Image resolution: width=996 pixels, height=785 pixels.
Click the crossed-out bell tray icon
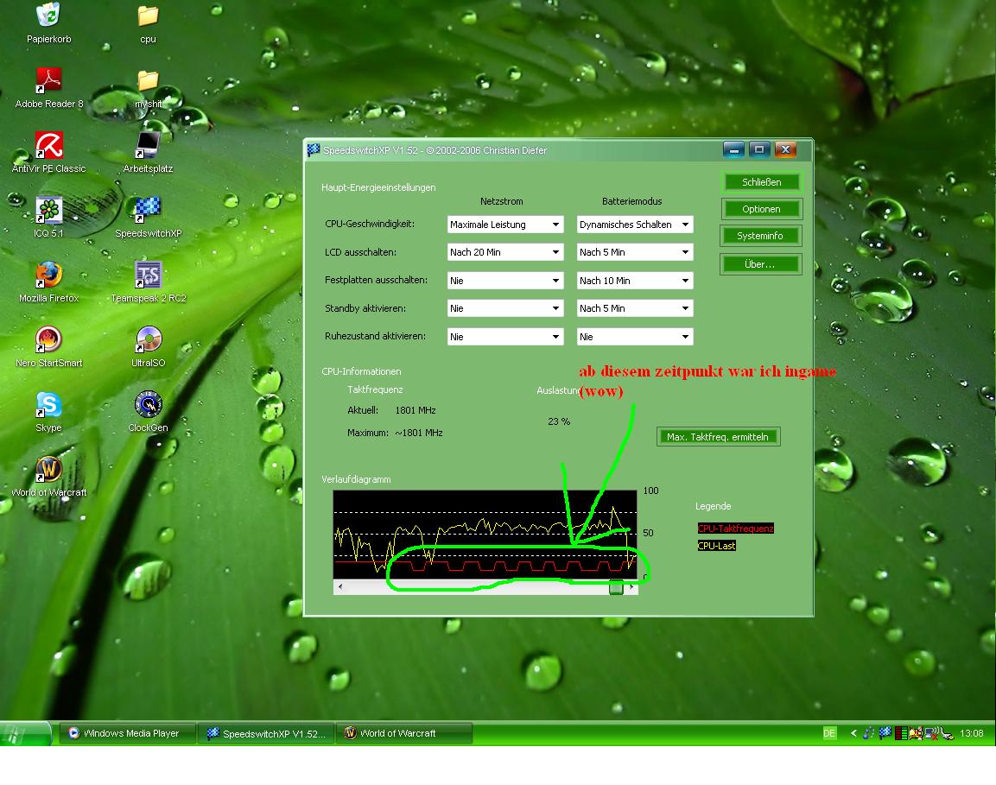click(916, 733)
